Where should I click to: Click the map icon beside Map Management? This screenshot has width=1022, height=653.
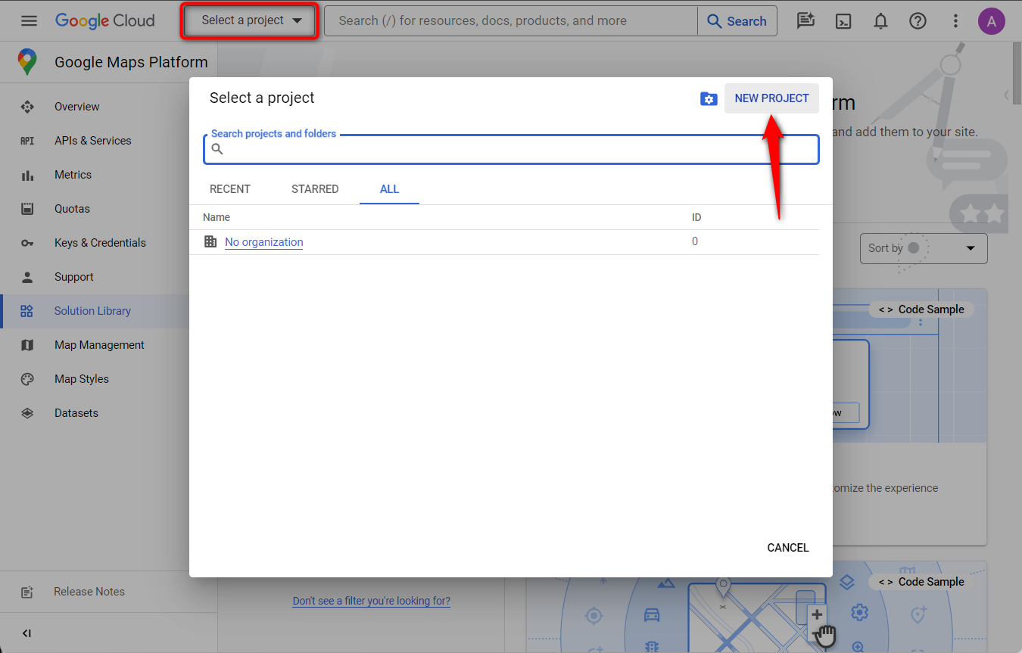[x=27, y=345]
